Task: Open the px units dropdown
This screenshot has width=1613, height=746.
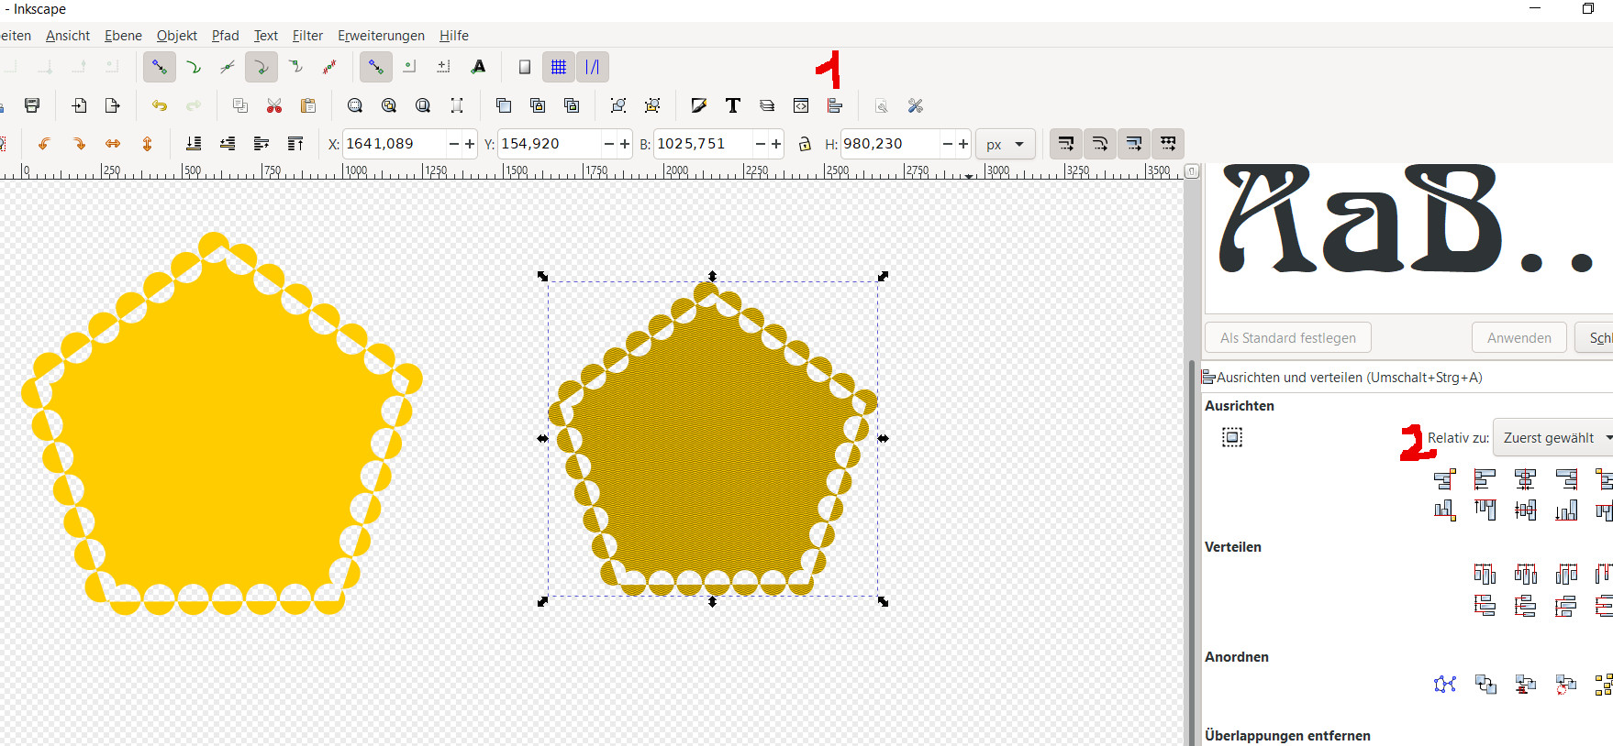Action: tap(1005, 145)
